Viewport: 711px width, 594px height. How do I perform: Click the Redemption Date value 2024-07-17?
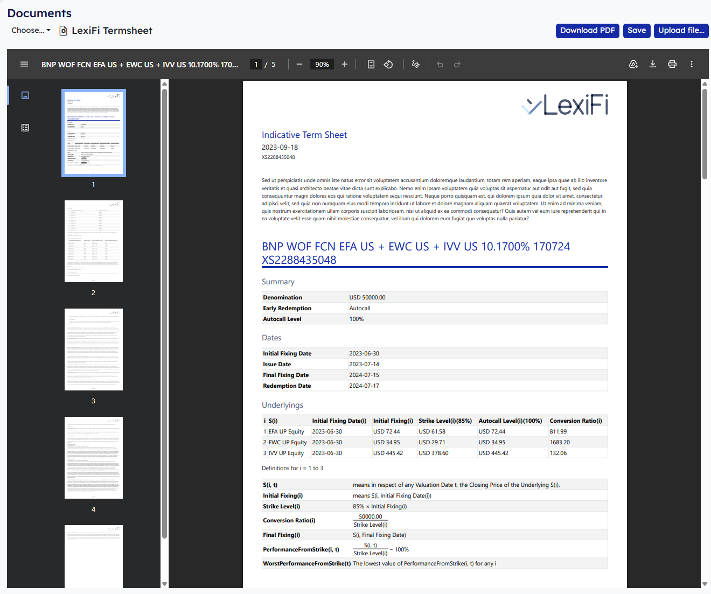364,386
